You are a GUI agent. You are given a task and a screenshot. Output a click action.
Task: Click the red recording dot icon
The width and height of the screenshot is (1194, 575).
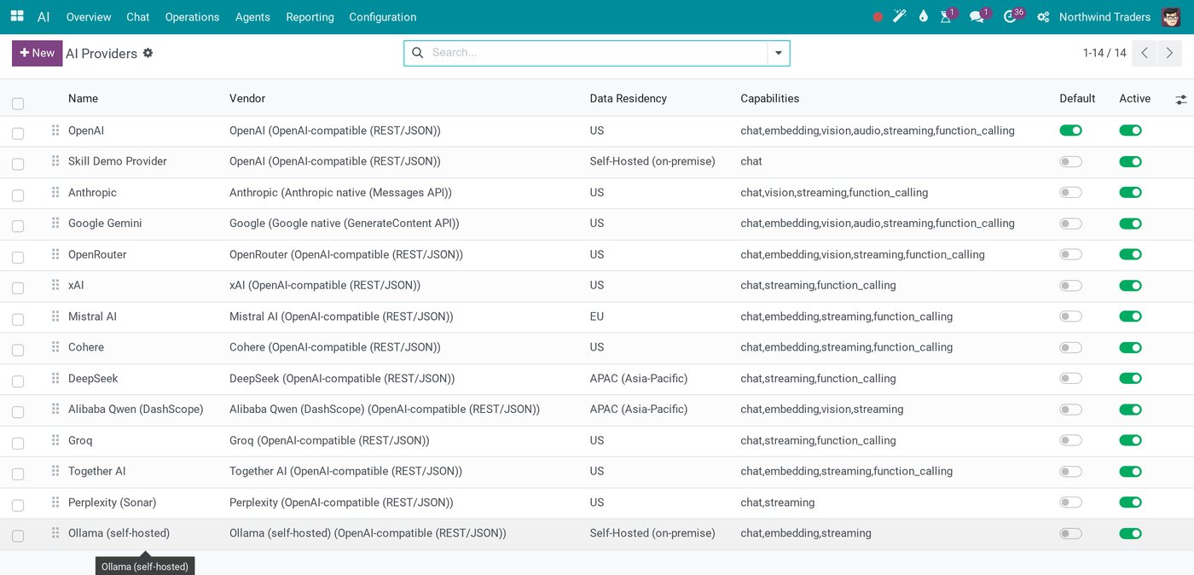click(878, 17)
